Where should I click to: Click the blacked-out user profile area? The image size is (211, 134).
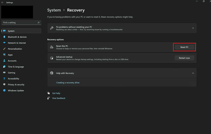click(x=17, y=12)
